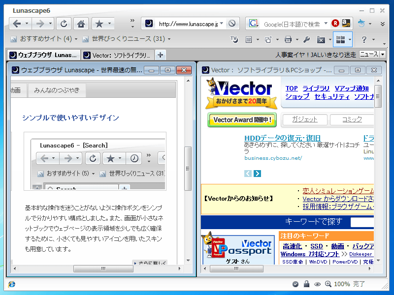Click the page list document icon
Screen dimensions: 394x295
click(x=249, y=39)
